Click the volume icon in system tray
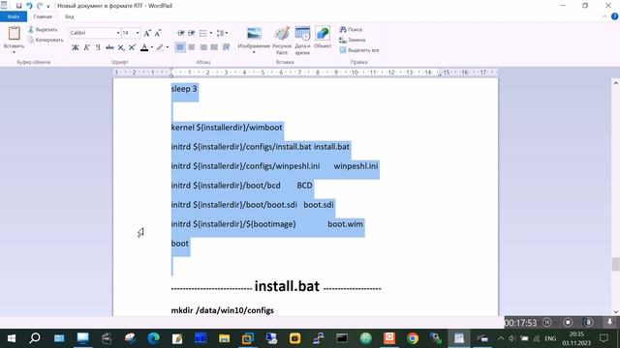620x348 pixels. click(x=512, y=338)
